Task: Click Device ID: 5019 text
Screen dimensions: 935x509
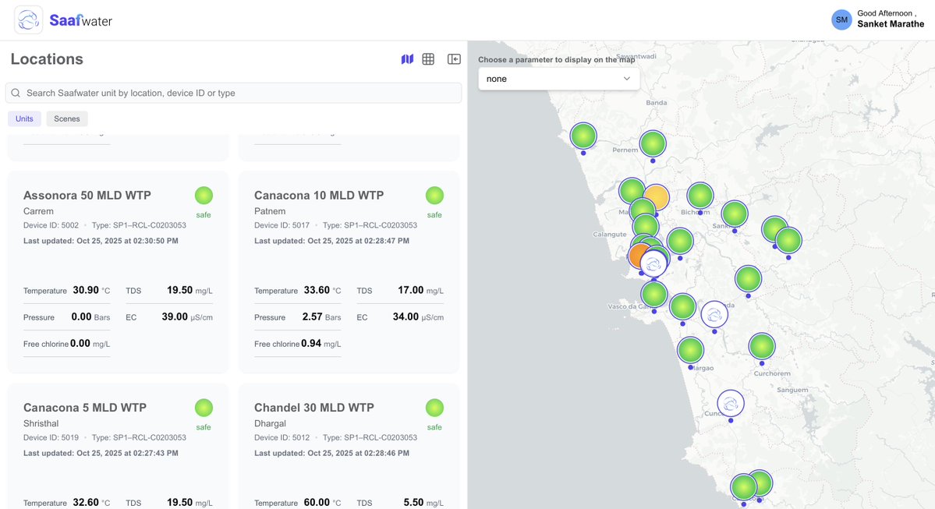Action: [51, 437]
